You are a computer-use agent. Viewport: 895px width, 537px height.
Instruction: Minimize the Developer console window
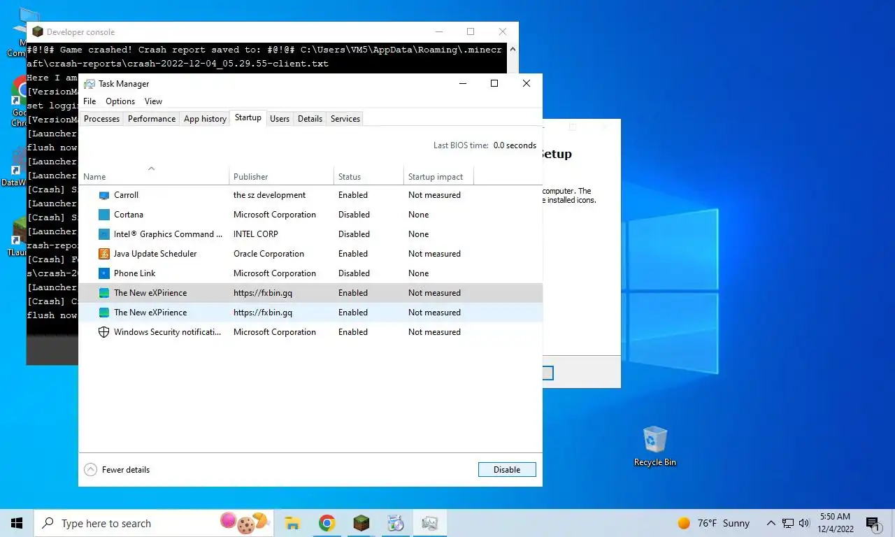[438, 31]
